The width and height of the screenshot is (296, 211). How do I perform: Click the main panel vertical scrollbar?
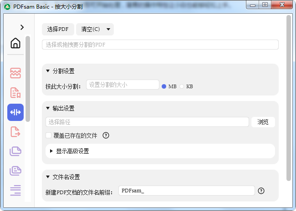288,98
